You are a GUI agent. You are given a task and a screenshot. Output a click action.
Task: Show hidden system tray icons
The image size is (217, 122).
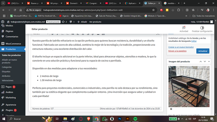[x=182, y=119]
